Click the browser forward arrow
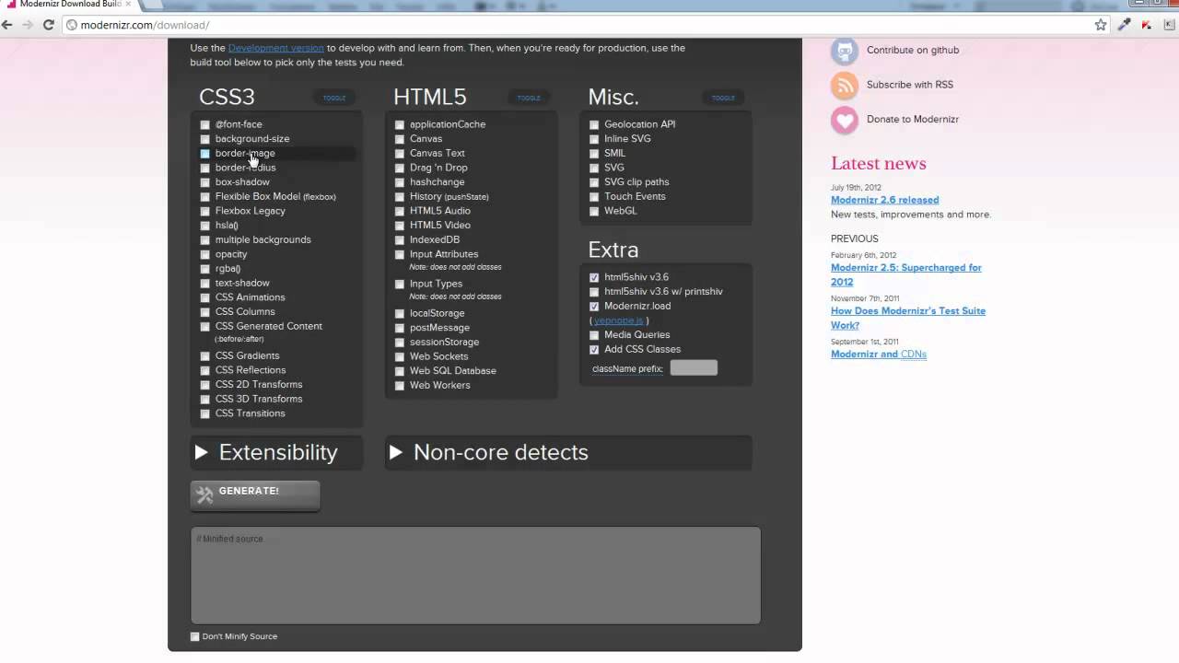 (x=28, y=25)
